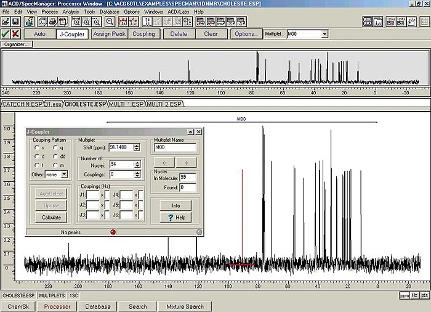Click the lightning bolt import icon
The width and height of the screenshot is (431, 312).
pos(29,22)
